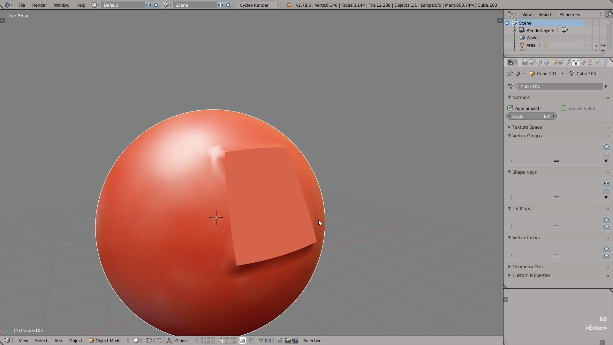This screenshot has height=345, width=613.
Task: Open the Render menu in the top bar
Action: click(x=40, y=5)
